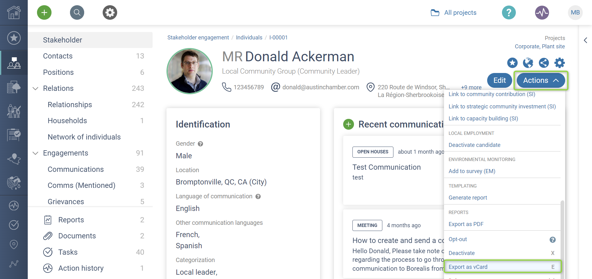The height and width of the screenshot is (279, 592).
Task: Click the help question mark icon
Action: (x=509, y=13)
